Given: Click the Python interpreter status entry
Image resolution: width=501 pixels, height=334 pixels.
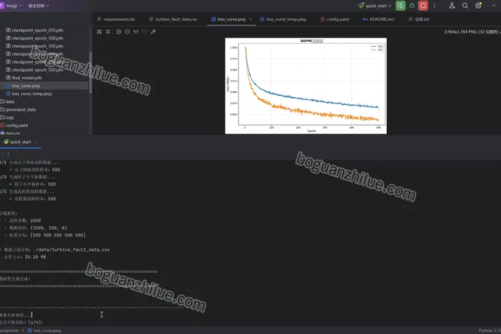Looking at the screenshot, I should coord(489,331).
